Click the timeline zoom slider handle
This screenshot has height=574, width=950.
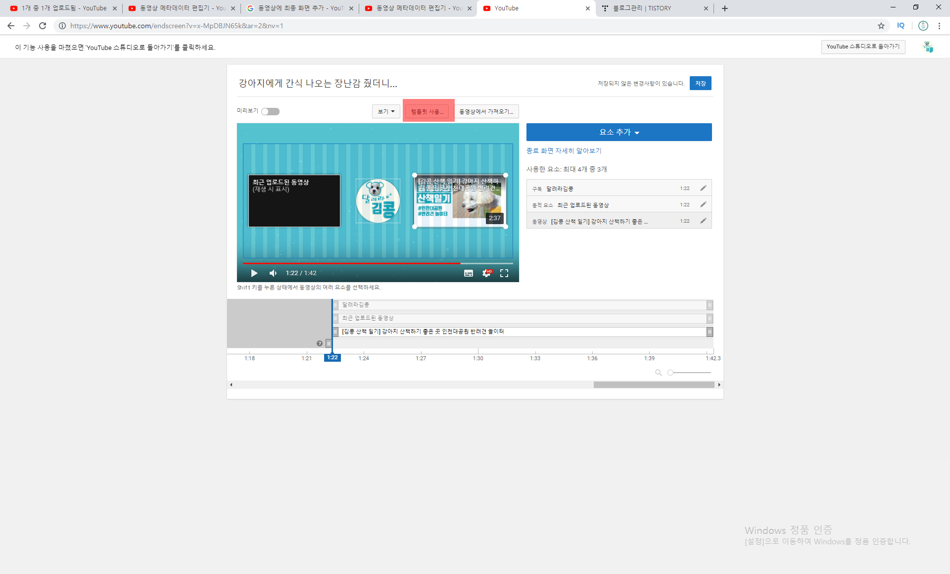point(670,373)
